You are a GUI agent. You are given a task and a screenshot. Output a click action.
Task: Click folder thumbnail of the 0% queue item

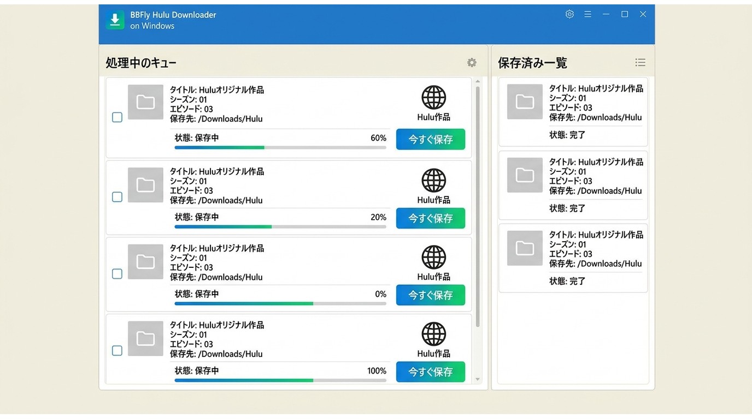click(145, 262)
